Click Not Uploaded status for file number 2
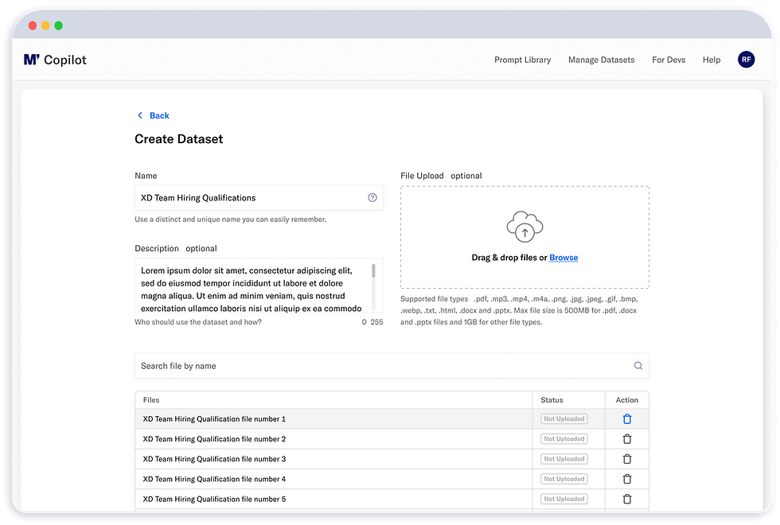The width and height of the screenshot is (780, 525). pyautogui.click(x=564, y=439)
